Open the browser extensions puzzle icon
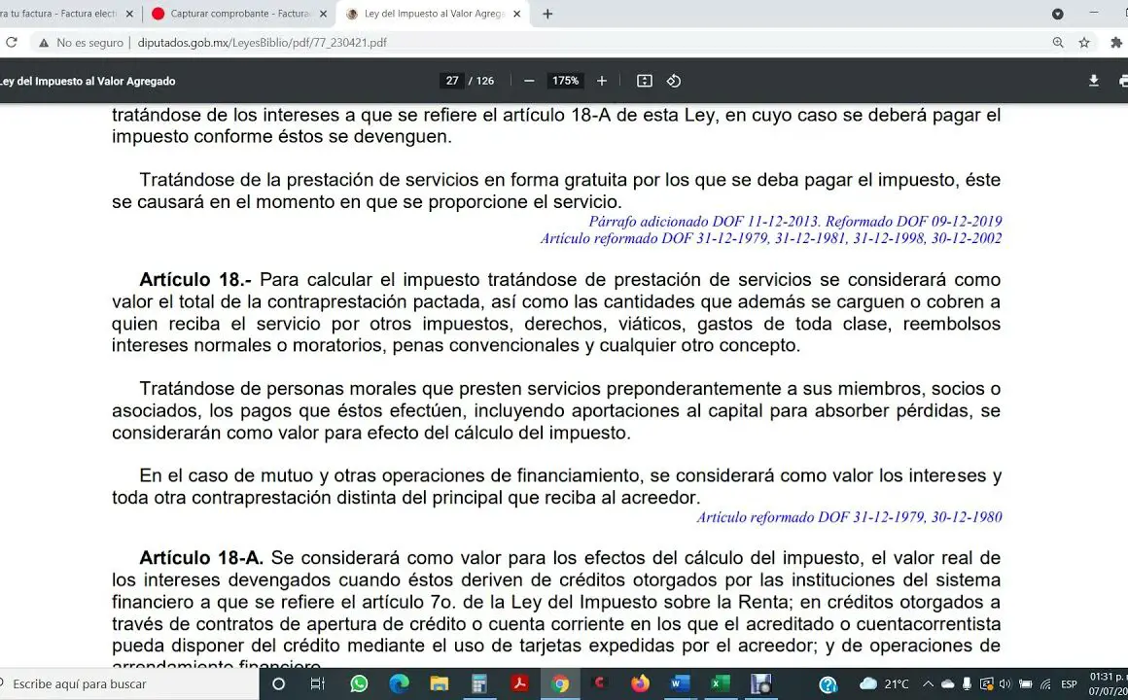 tap(1116, 43)
